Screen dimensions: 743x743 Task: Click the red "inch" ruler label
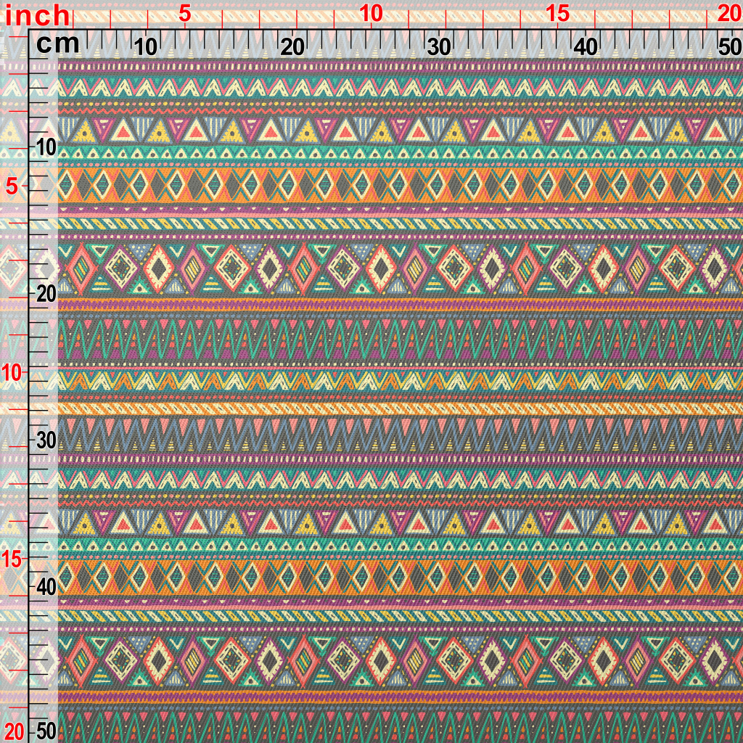(38, 16)
